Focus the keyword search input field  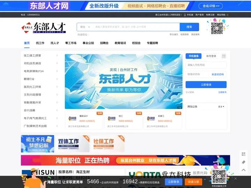[x=136, y=27]
